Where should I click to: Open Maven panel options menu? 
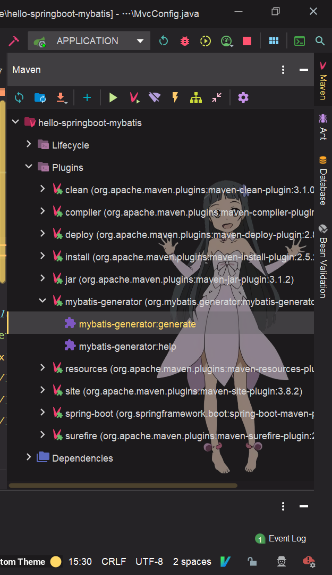(x=283, y=70)
